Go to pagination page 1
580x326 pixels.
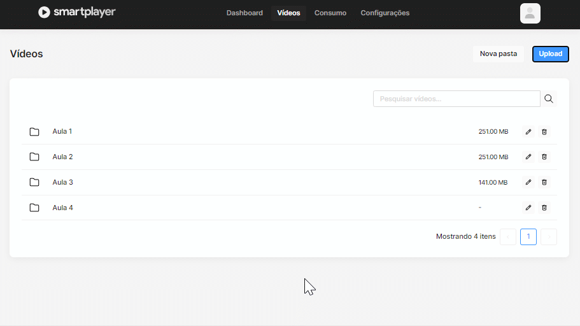(528, 236)
